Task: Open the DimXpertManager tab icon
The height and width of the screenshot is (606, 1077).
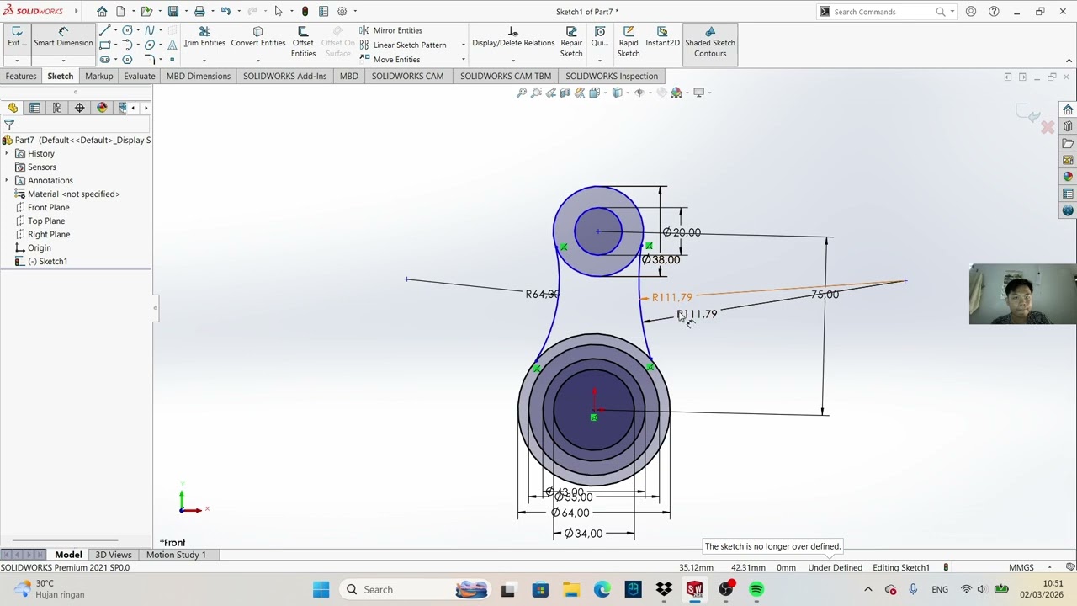Action: 80,108
